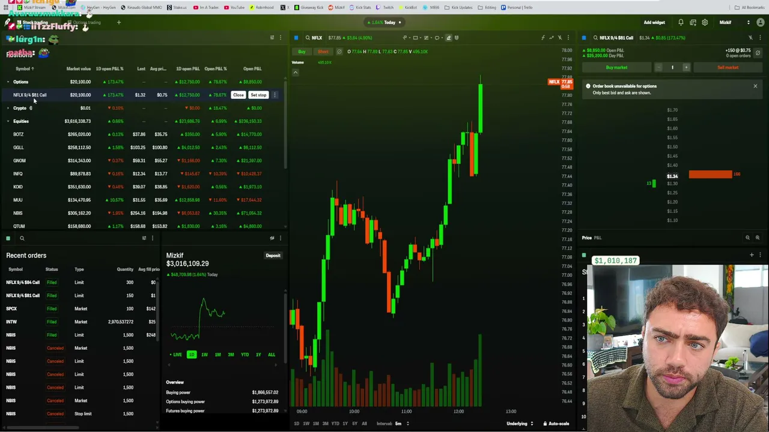Expand the Crypto group in Positions
Image resolution: width=769 pixels, height=432 pixels.
click(x=8, y=109)
